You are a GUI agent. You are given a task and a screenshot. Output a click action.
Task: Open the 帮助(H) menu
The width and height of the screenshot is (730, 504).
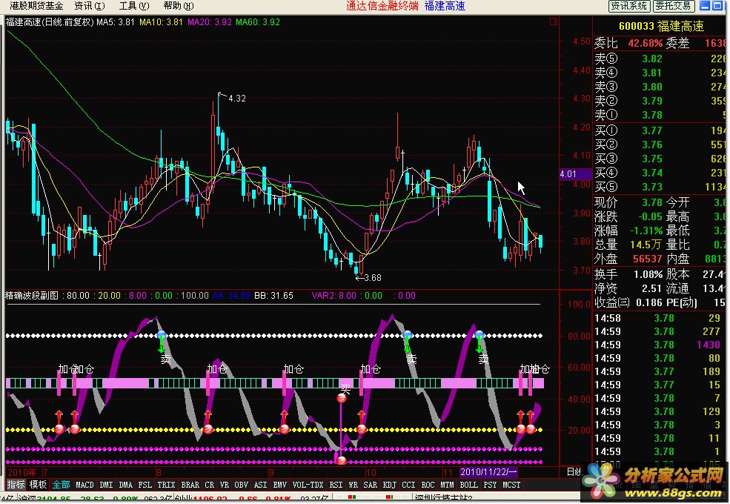(x=179, y=6)
